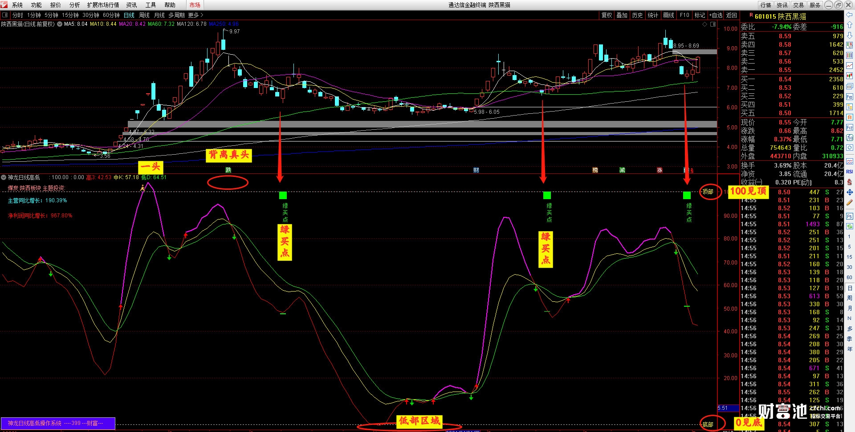
Task: Open the 报价 menu
Action: tap(56, 5)
